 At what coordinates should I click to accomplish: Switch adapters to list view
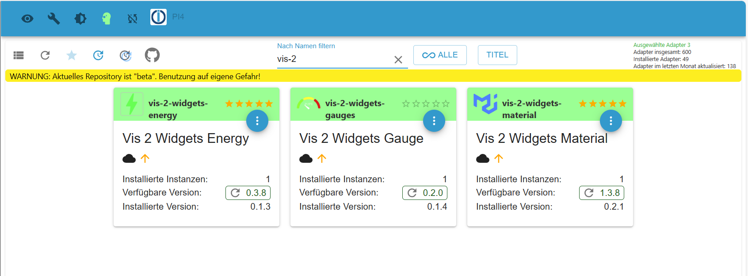[19, 55]
